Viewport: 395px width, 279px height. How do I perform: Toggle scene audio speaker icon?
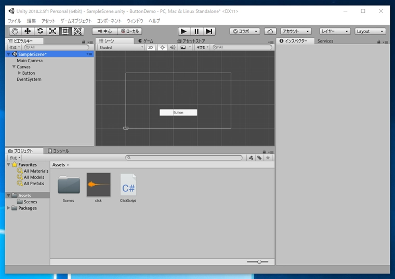(172, 47)
